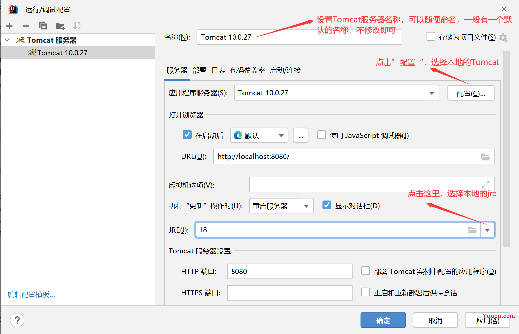
Task: Switch to the 日志 tab
Action: tap(219, 70)
